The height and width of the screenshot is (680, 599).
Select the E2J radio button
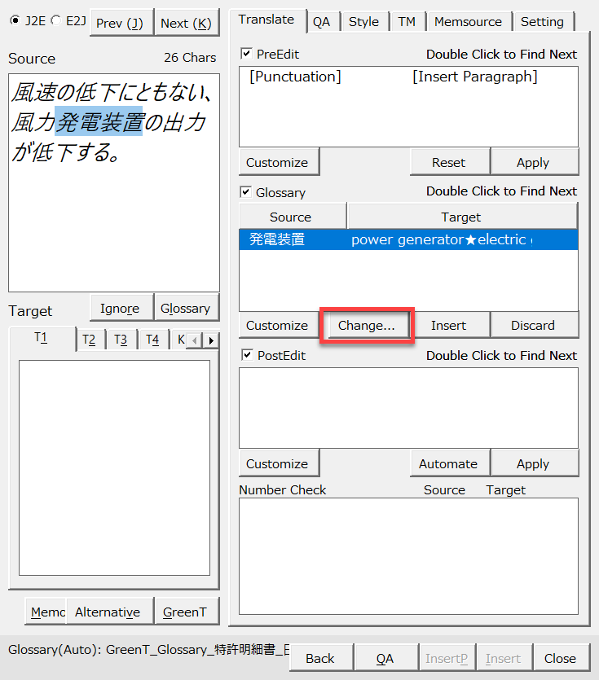point(55,20)
